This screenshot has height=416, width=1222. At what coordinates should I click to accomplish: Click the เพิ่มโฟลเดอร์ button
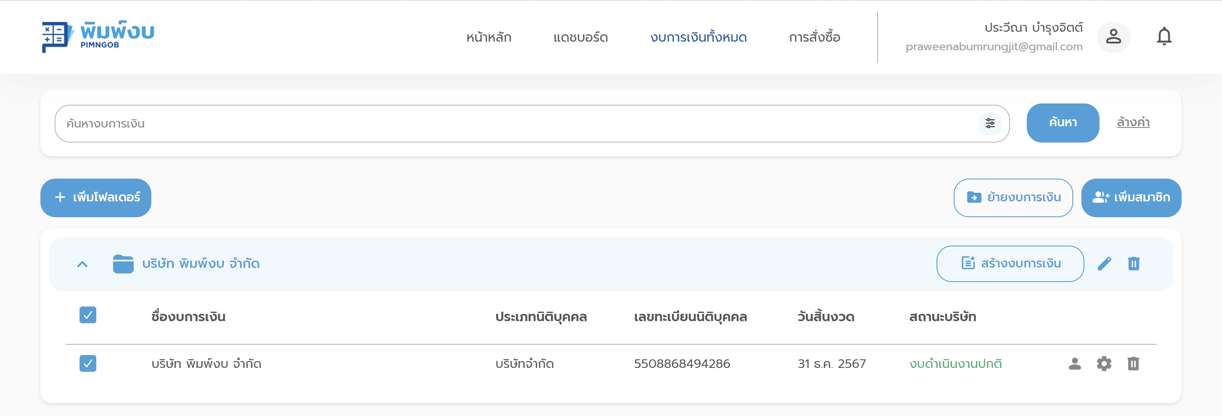click(x=96, y=197)
